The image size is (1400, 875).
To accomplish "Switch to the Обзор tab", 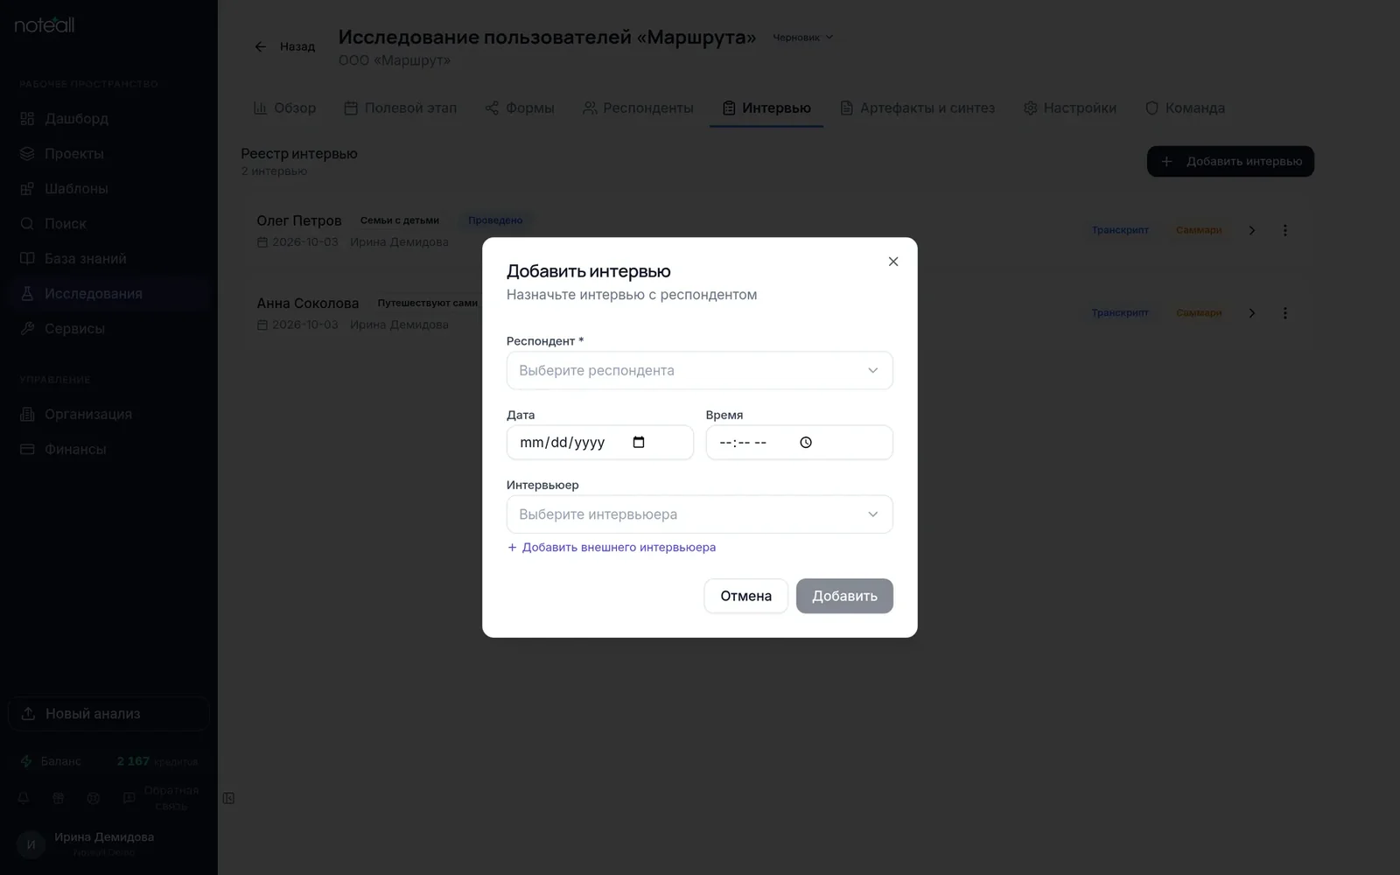I will (284, 108).
